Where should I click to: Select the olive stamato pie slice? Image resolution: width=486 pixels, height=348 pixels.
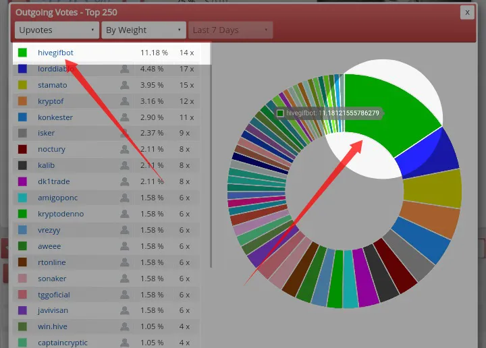coord(433,188)
